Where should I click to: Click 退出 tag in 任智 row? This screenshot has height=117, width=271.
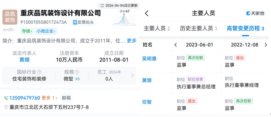tap(192, 101)
